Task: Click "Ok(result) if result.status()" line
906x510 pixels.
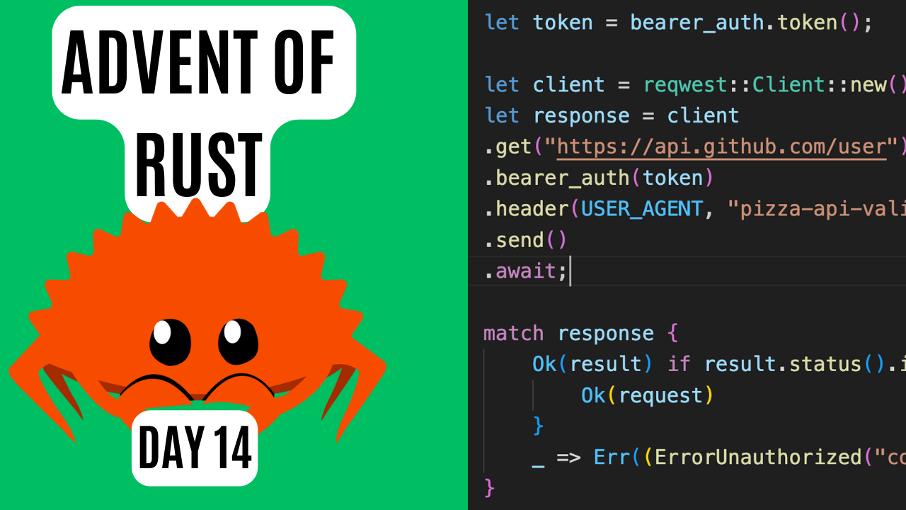Action: pyautogui.click(x=719, y=364)
